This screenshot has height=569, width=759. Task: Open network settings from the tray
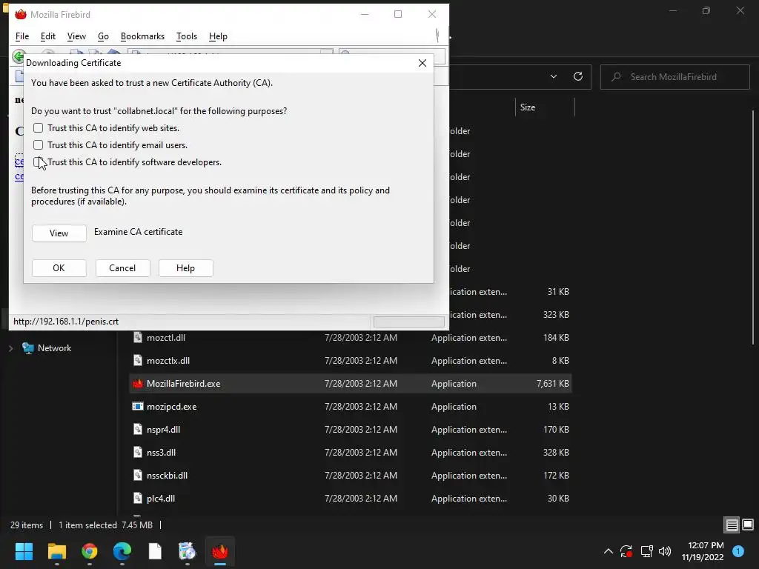646,551
